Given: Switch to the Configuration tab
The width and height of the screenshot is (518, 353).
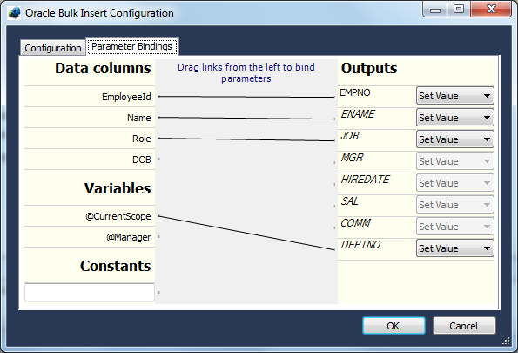Looking at the screenshot, I should 53,48.
